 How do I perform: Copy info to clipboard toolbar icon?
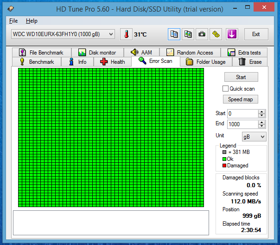click(174, 34)
